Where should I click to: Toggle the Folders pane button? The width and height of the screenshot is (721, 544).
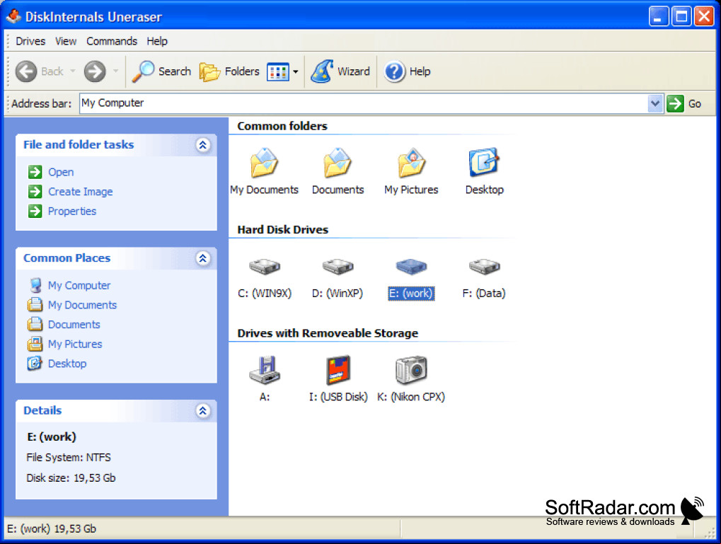[229, 71]
